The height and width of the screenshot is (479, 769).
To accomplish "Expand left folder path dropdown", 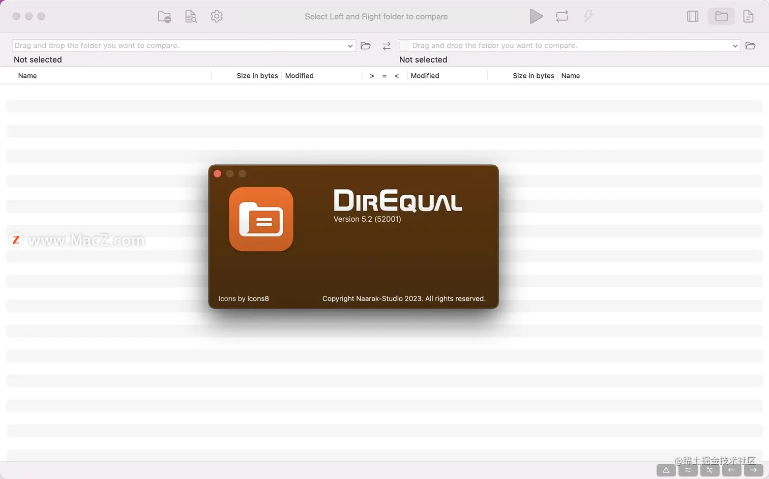I will (x=350, y=46).
